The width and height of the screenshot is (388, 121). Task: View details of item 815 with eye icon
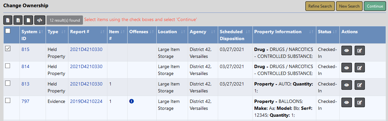pyautogui.click(x=347, y=50)
